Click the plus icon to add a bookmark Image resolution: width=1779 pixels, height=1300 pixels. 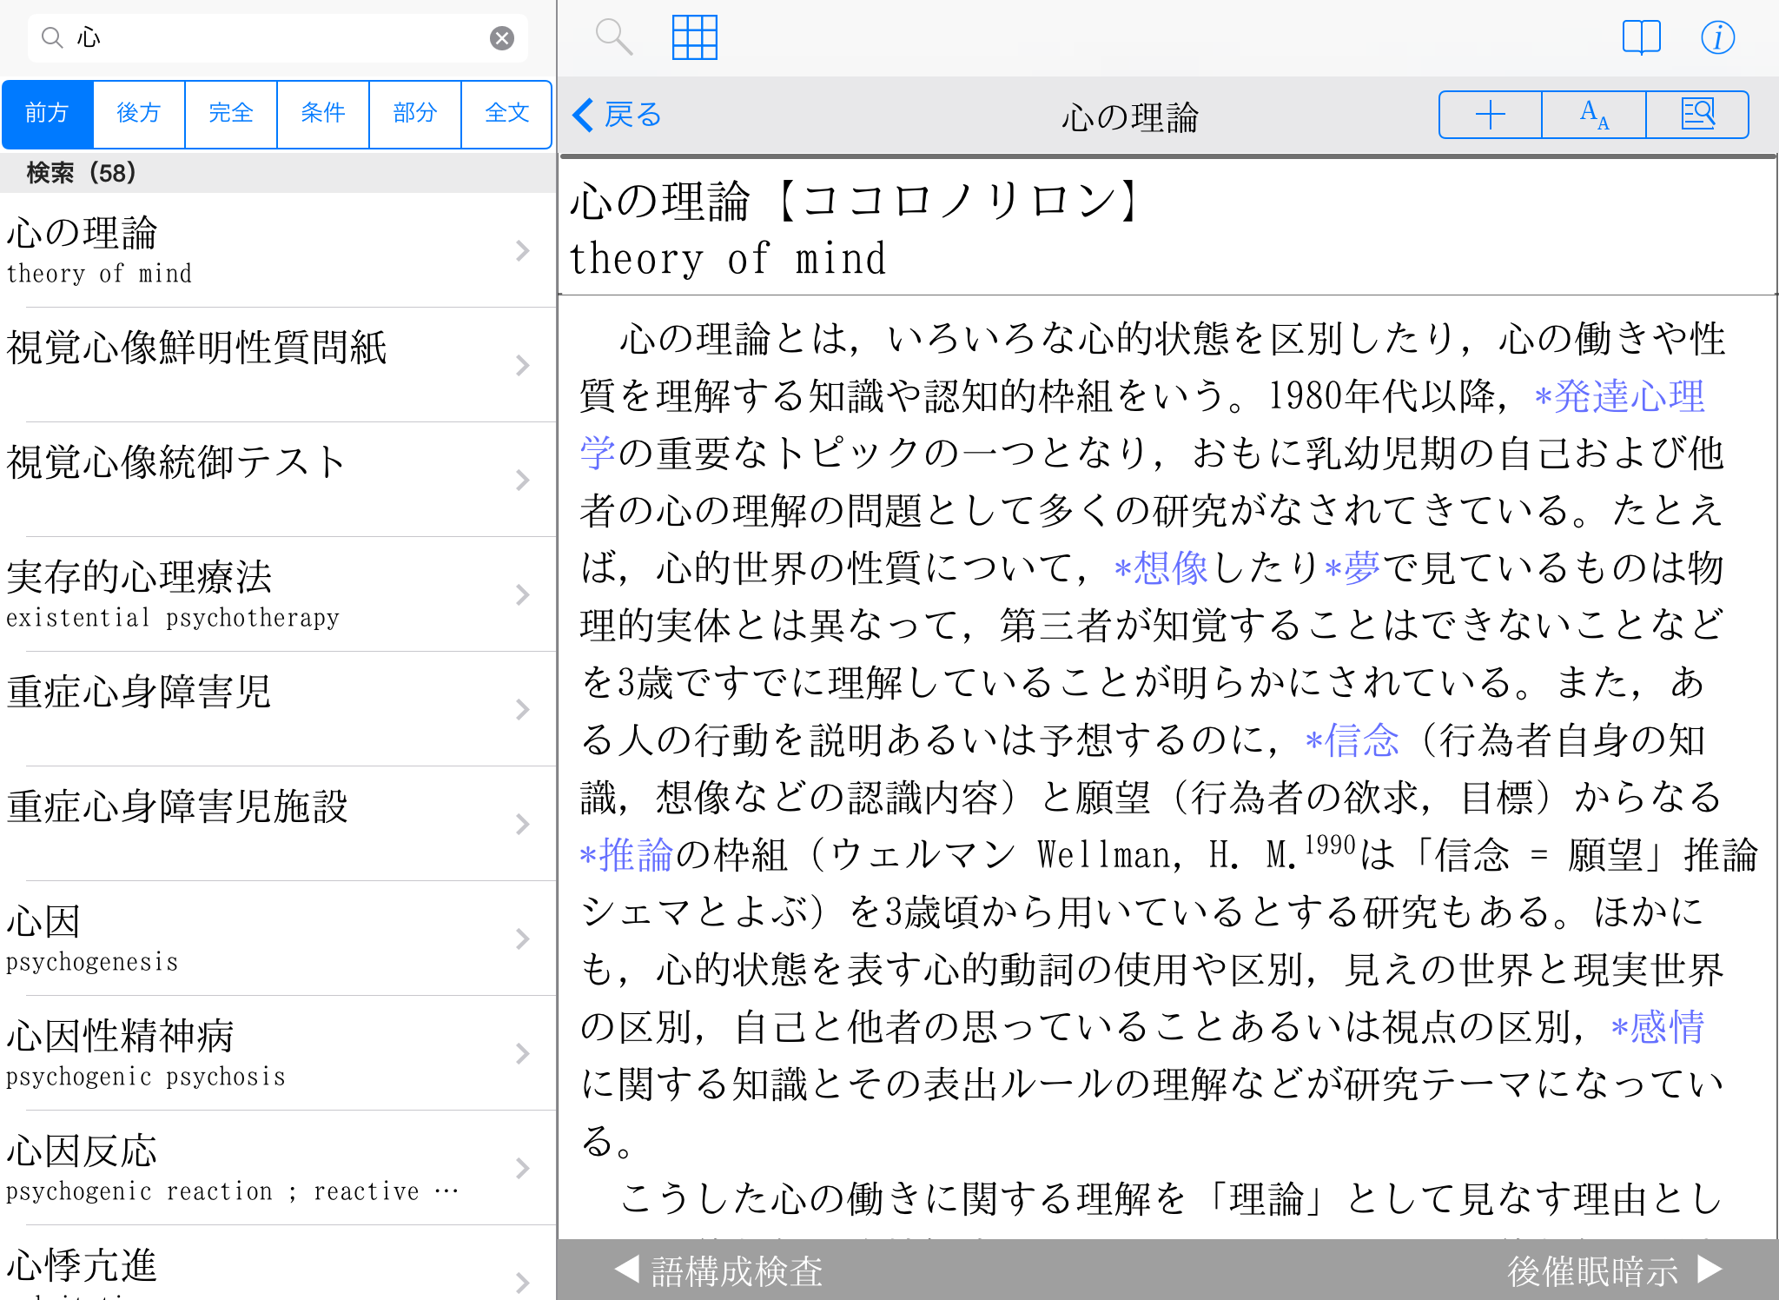[x=1490, y=115]
